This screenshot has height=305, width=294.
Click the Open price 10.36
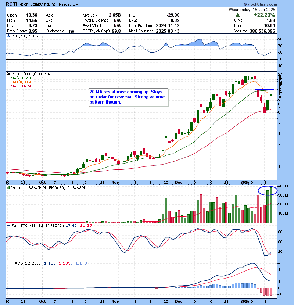click(x=32, y=15)
